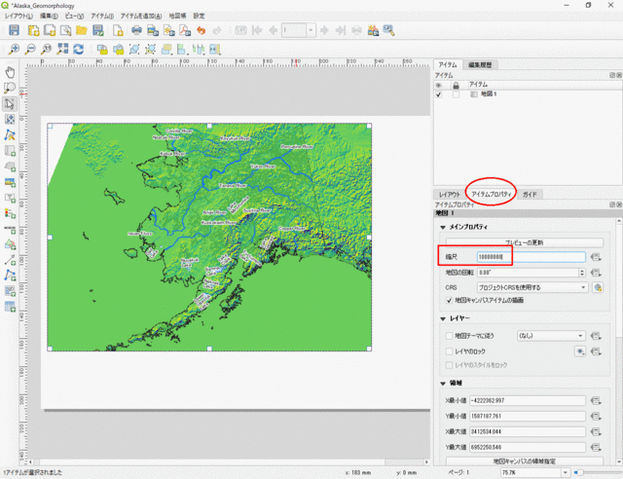The height and width of the screenshot is (479, 623).
Task: Enable 地図テーマに従う checkbox
Action: pyautogui.click(x=449, y=336)
